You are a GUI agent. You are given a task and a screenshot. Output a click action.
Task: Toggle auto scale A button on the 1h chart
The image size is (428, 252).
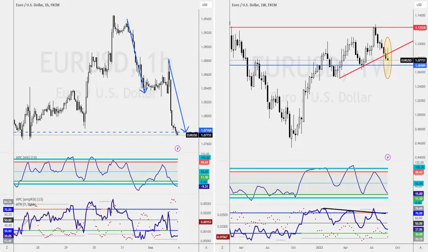[x=206, y=247]
